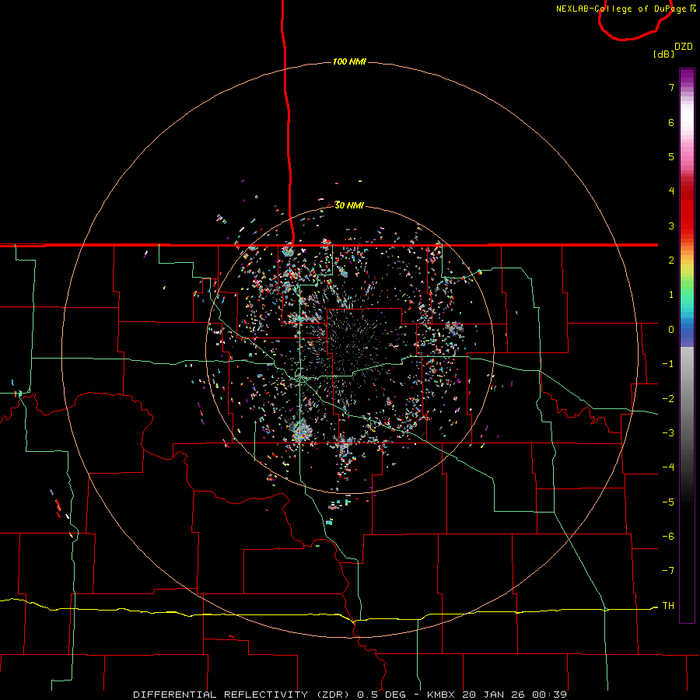Click the 00:39 timestamp

[550, 695]
